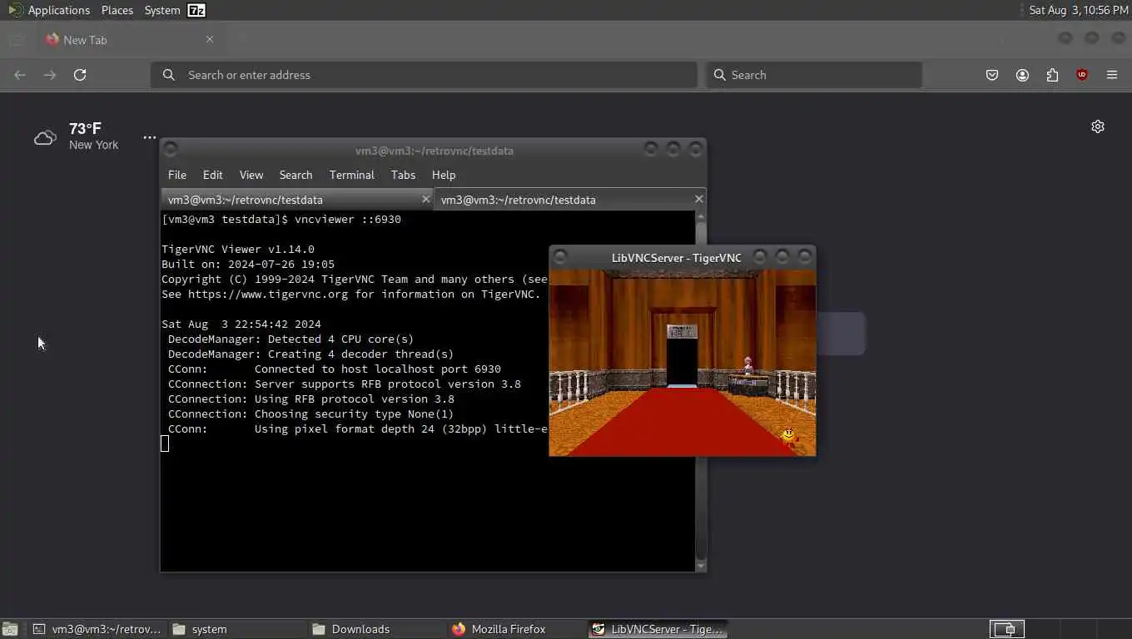This screenshot has height=639, width=1132.
Task: Open the terminal Edit menu
Action: (213, 175)
